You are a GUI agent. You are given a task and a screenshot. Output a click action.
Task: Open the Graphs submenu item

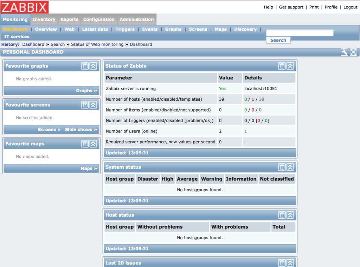[173, 29]
